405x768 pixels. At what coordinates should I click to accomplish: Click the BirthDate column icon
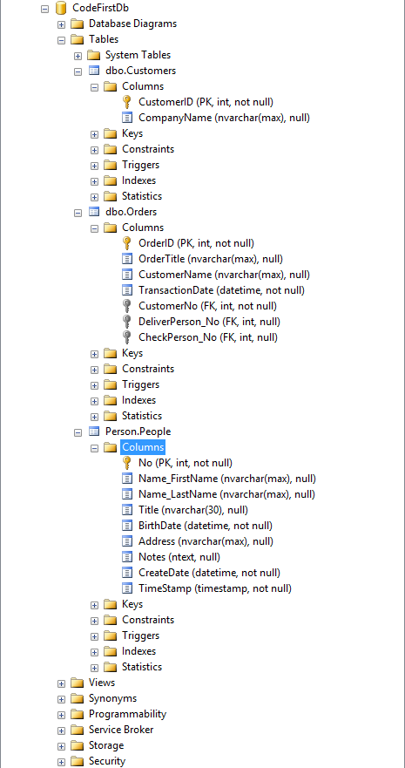[126, 526]
